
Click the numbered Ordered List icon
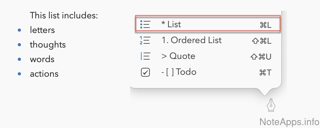click(145, 40)
